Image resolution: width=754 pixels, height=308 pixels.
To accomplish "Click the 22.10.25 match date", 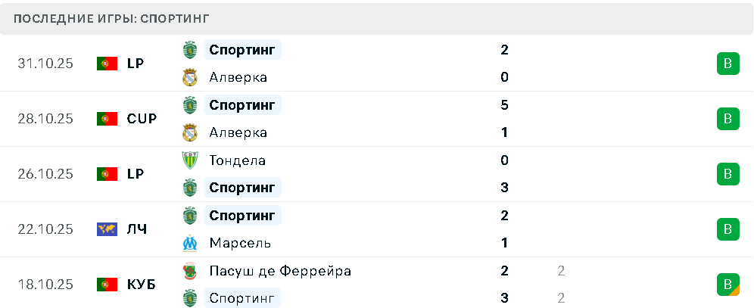I will point(45,229).
